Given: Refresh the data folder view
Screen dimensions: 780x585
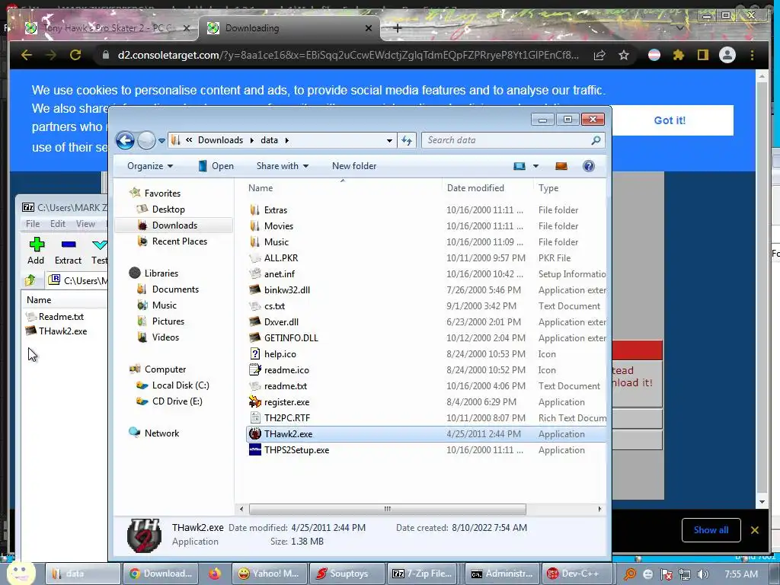Looking at the screenshot, I should pos(407,140).
